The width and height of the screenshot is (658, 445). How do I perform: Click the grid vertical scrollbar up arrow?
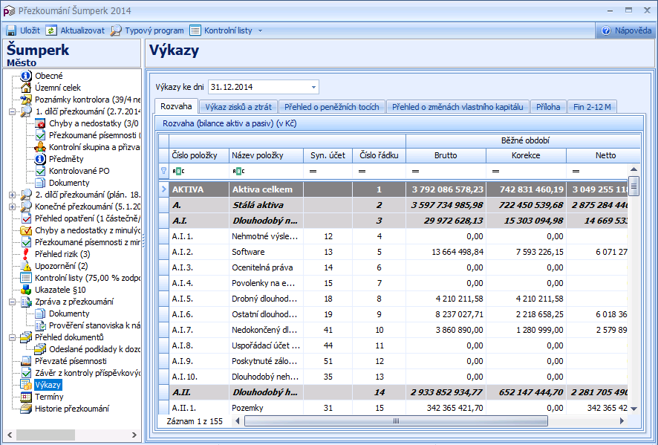pos(633,169)
